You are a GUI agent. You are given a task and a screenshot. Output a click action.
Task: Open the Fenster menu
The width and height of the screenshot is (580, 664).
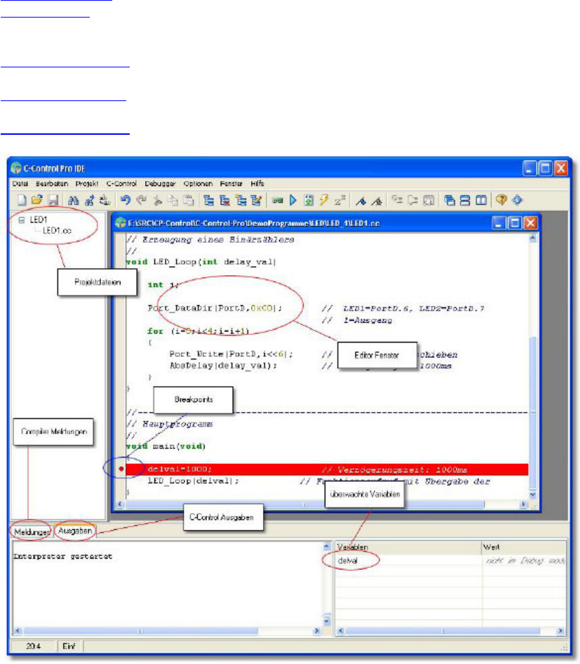231,183
